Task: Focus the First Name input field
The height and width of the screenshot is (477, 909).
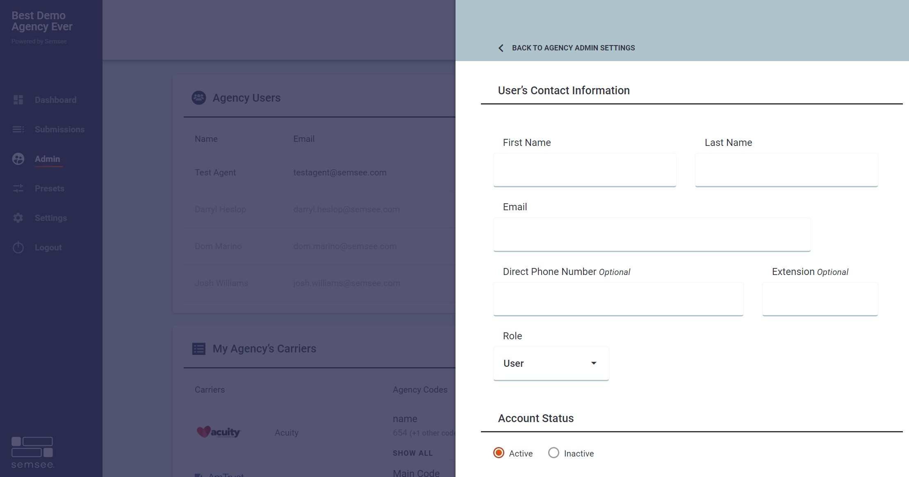Action: point(585,170)
